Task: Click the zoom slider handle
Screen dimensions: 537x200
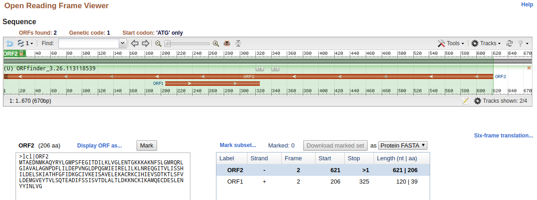Action: (168, 43)
